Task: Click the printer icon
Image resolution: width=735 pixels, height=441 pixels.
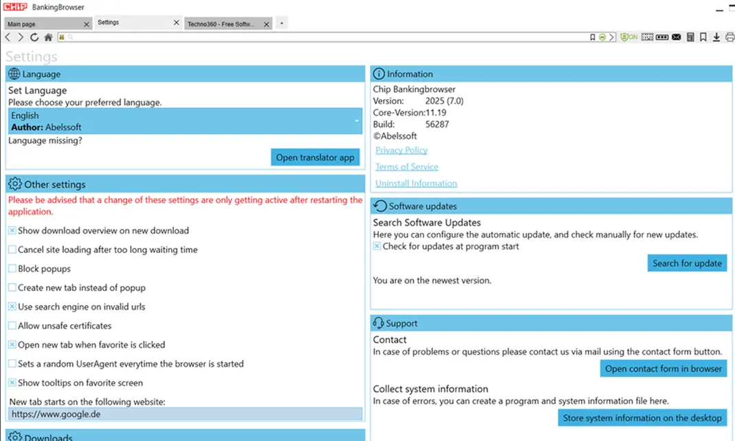Action: click(729, 37)
